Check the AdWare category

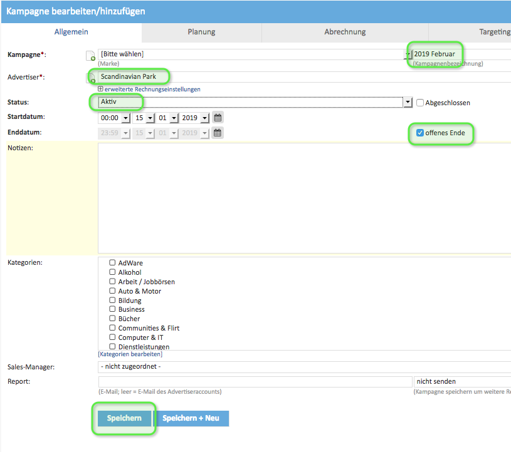pyautogui.click(x=113, y=263)
